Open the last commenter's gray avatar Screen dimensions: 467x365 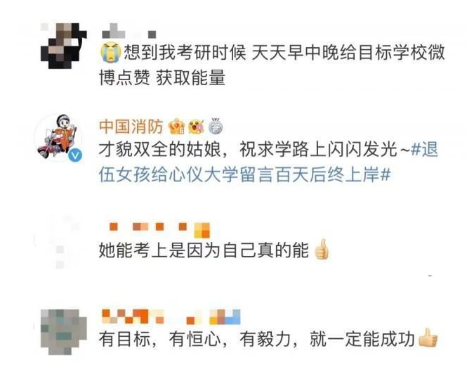pos(63,332)
